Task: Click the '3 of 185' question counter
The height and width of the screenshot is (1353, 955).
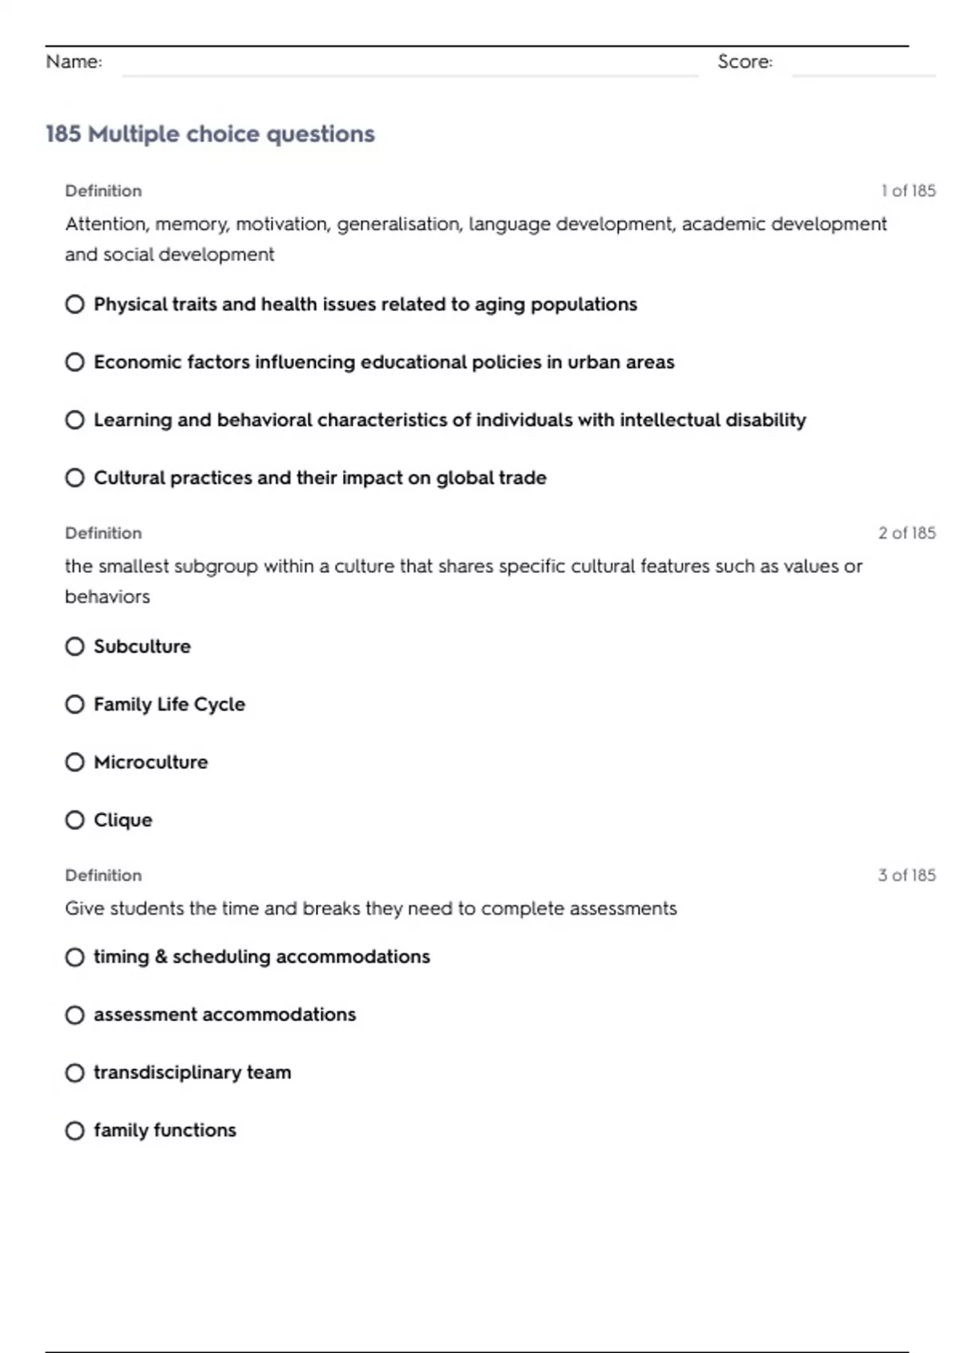Action: (906, 875)
